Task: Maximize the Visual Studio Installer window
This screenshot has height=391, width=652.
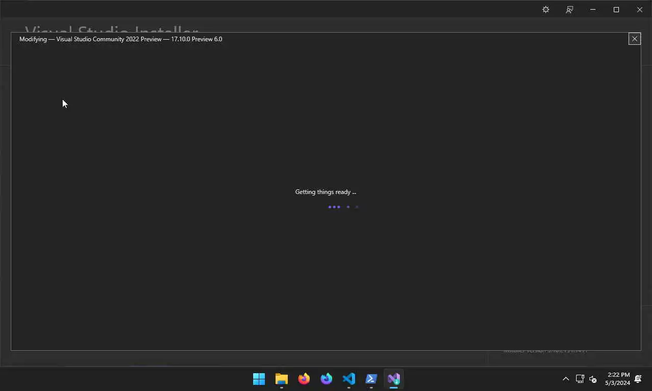Action: click(x=616, y=10)
